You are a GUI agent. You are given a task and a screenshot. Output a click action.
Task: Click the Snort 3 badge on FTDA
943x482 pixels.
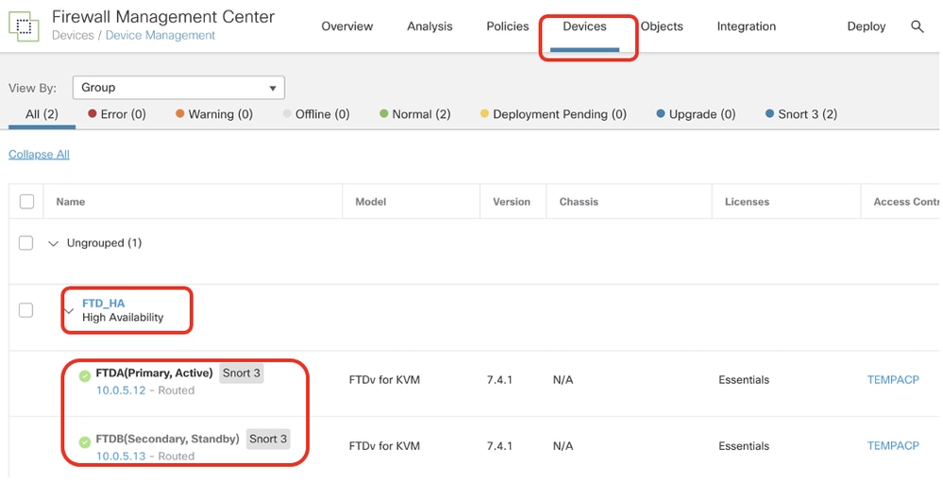[x=241, y=374]
